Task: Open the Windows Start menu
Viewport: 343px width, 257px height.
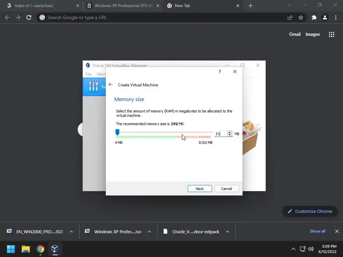Action: click(x=11, y=249)
